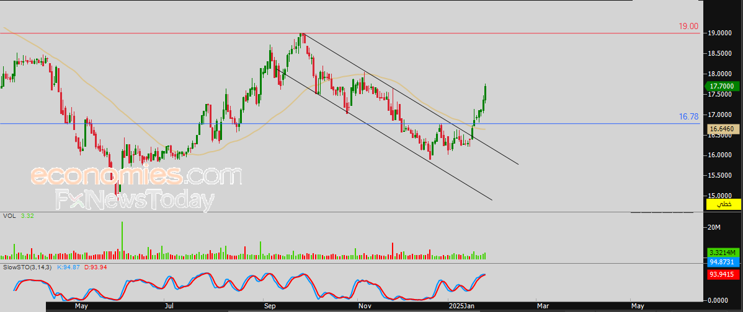Select the 18.5000 price axis label
The width and height of the screenshot is (743, 312).
pos(720,53)
